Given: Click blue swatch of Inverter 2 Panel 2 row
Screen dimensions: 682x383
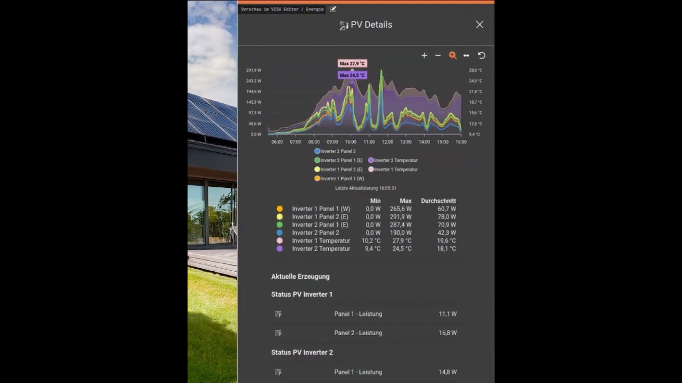Looking at the screenshot, I should pos(280,233).
